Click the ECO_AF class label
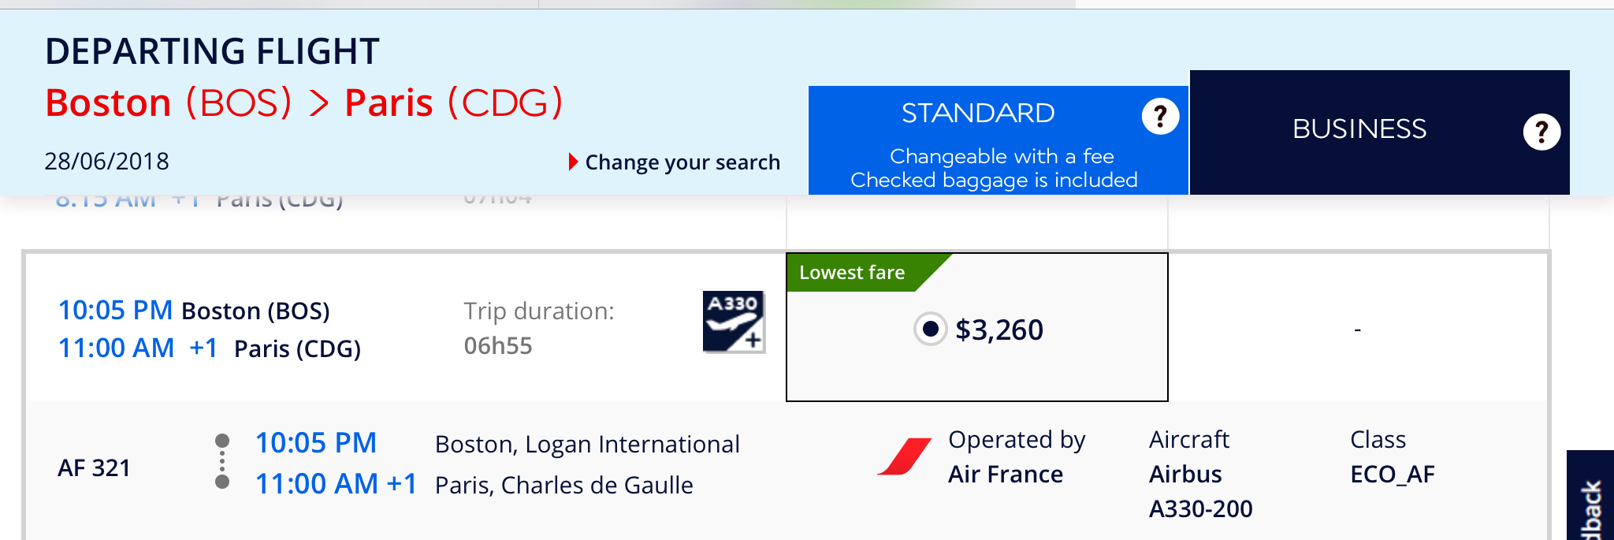 point(1392,474)
